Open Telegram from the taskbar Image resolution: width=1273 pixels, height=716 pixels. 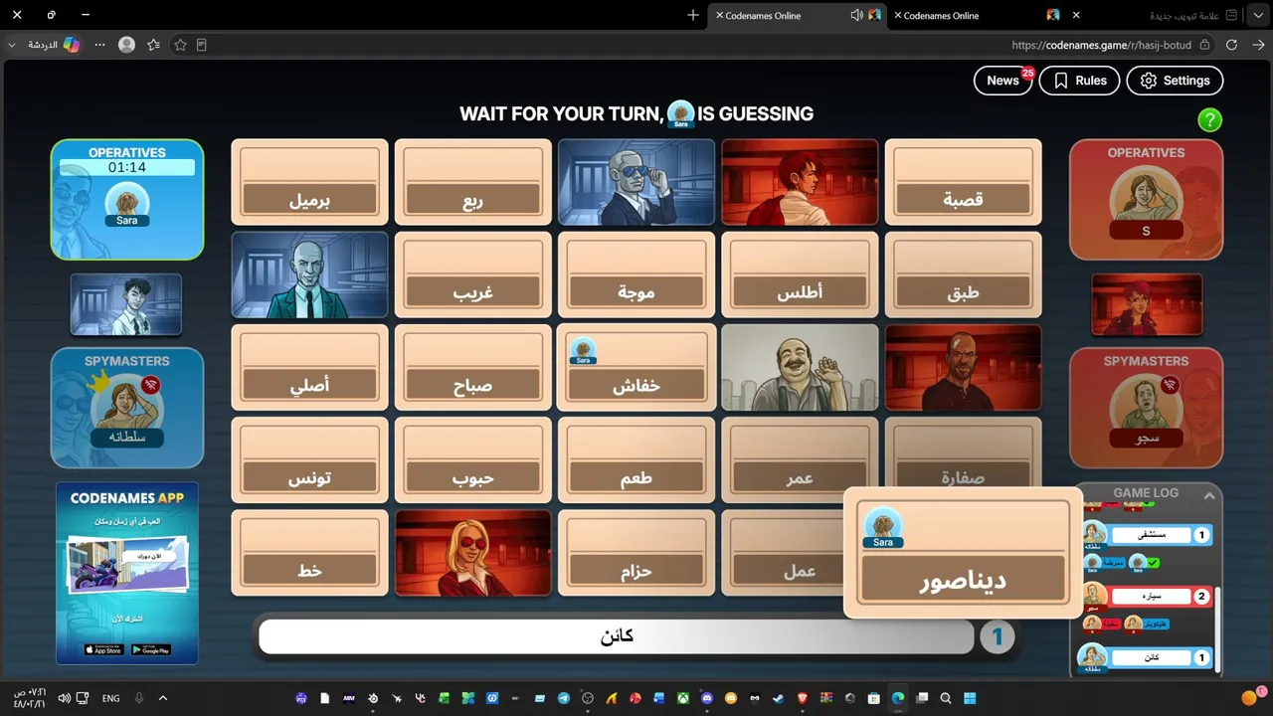[x=564, y=698]
